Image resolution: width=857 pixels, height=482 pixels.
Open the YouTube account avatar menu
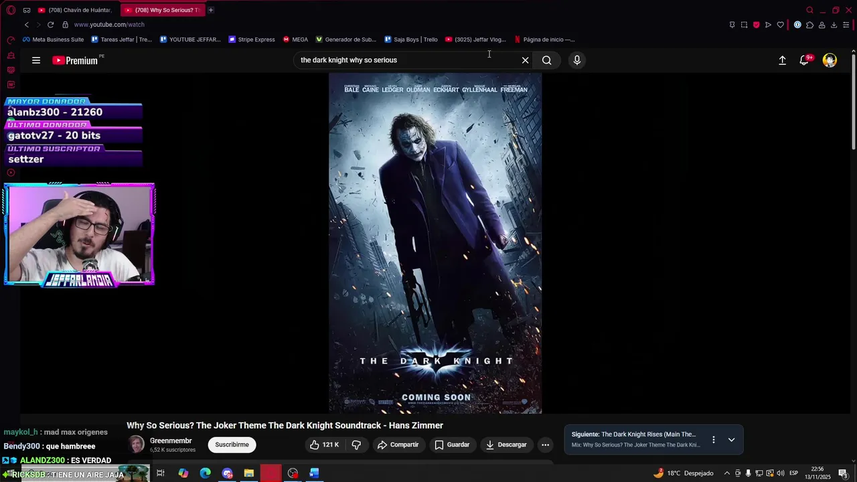point(830,60)
